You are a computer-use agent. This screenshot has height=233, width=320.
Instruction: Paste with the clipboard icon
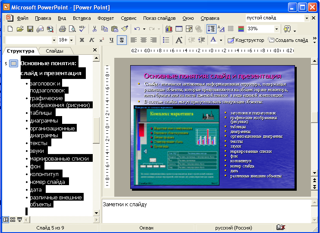click(x=114, y=29)
